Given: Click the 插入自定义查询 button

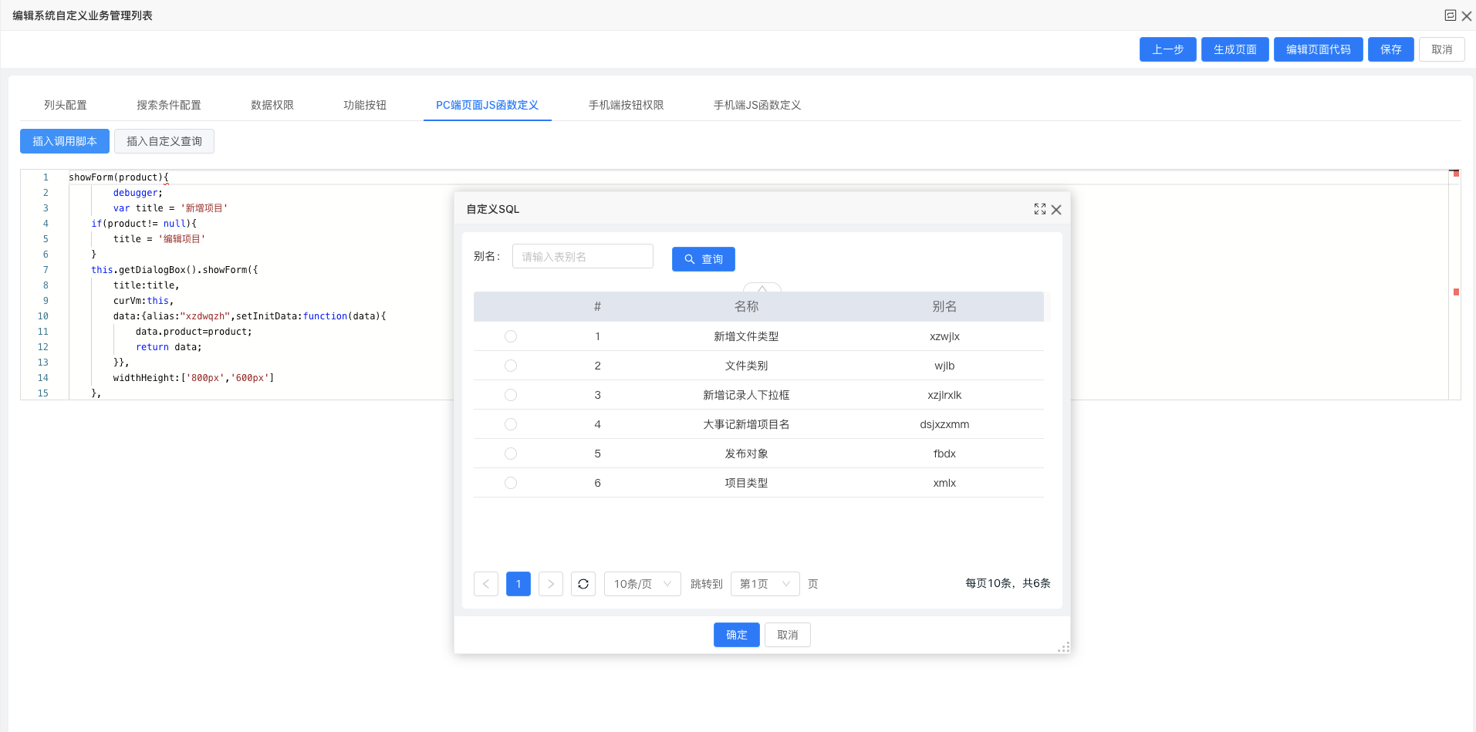Looking at the screenshot, I should tap(164, 141).
